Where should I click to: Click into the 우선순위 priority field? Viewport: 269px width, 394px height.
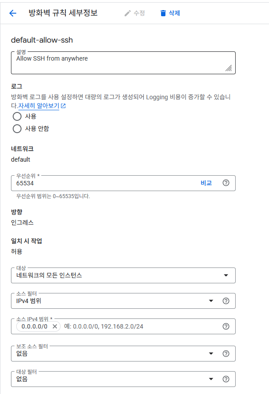pos(105,183)
